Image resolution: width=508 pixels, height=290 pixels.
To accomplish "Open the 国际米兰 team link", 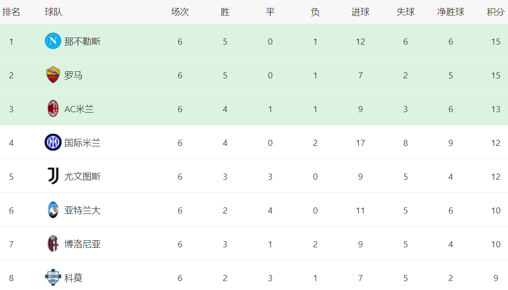I will pyautogui.click(x=82, y=143).
